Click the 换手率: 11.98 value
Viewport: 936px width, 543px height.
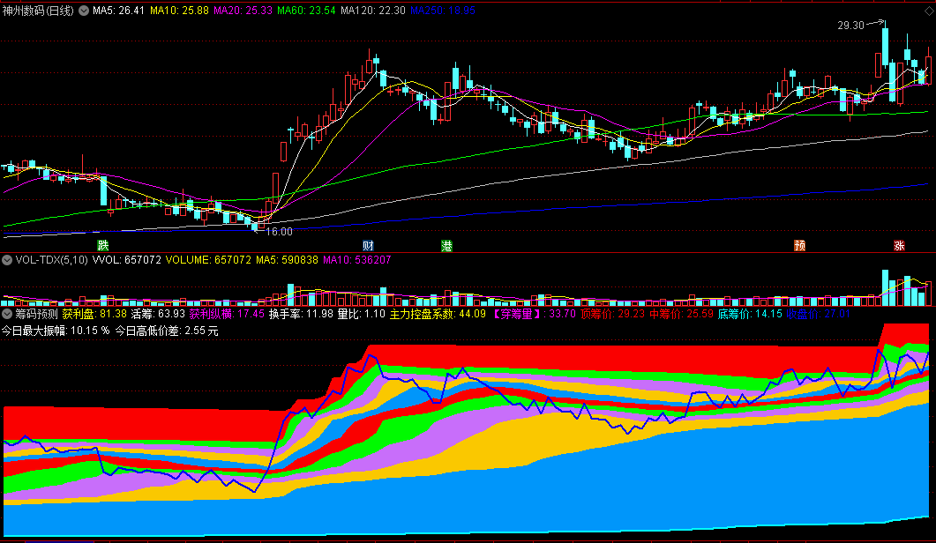tap(301, 314)
